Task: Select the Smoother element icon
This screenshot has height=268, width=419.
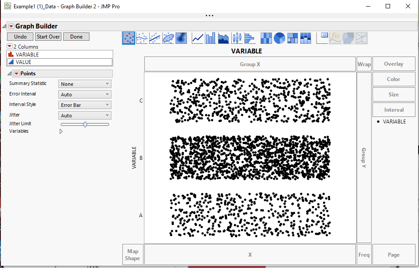Action: pyautogui.click(x=141, y=38)
